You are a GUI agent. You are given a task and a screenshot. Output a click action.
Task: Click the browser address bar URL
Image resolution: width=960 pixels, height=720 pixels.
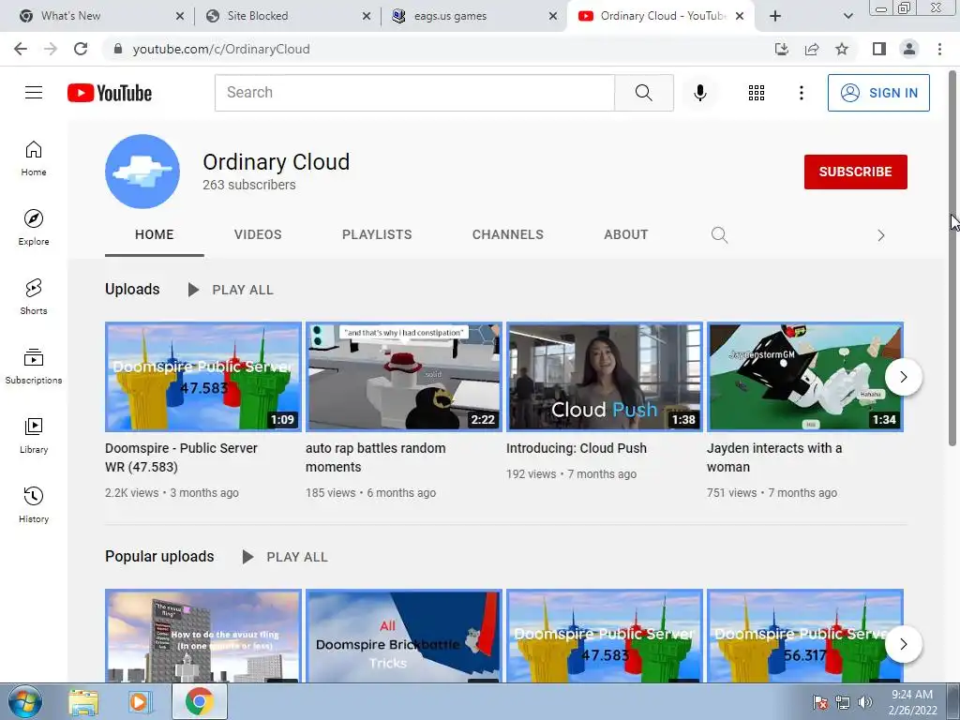point(221,49)
